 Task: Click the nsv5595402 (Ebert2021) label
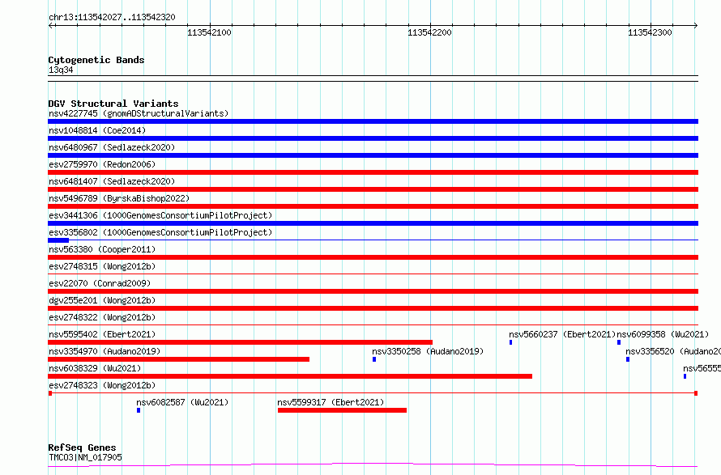click(102, 334)
